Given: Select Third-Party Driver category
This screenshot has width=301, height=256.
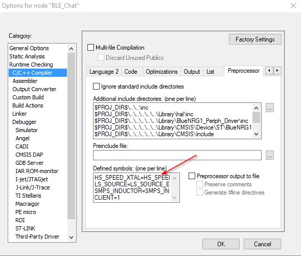Looking at the screenshot, I should click(38, 237).
